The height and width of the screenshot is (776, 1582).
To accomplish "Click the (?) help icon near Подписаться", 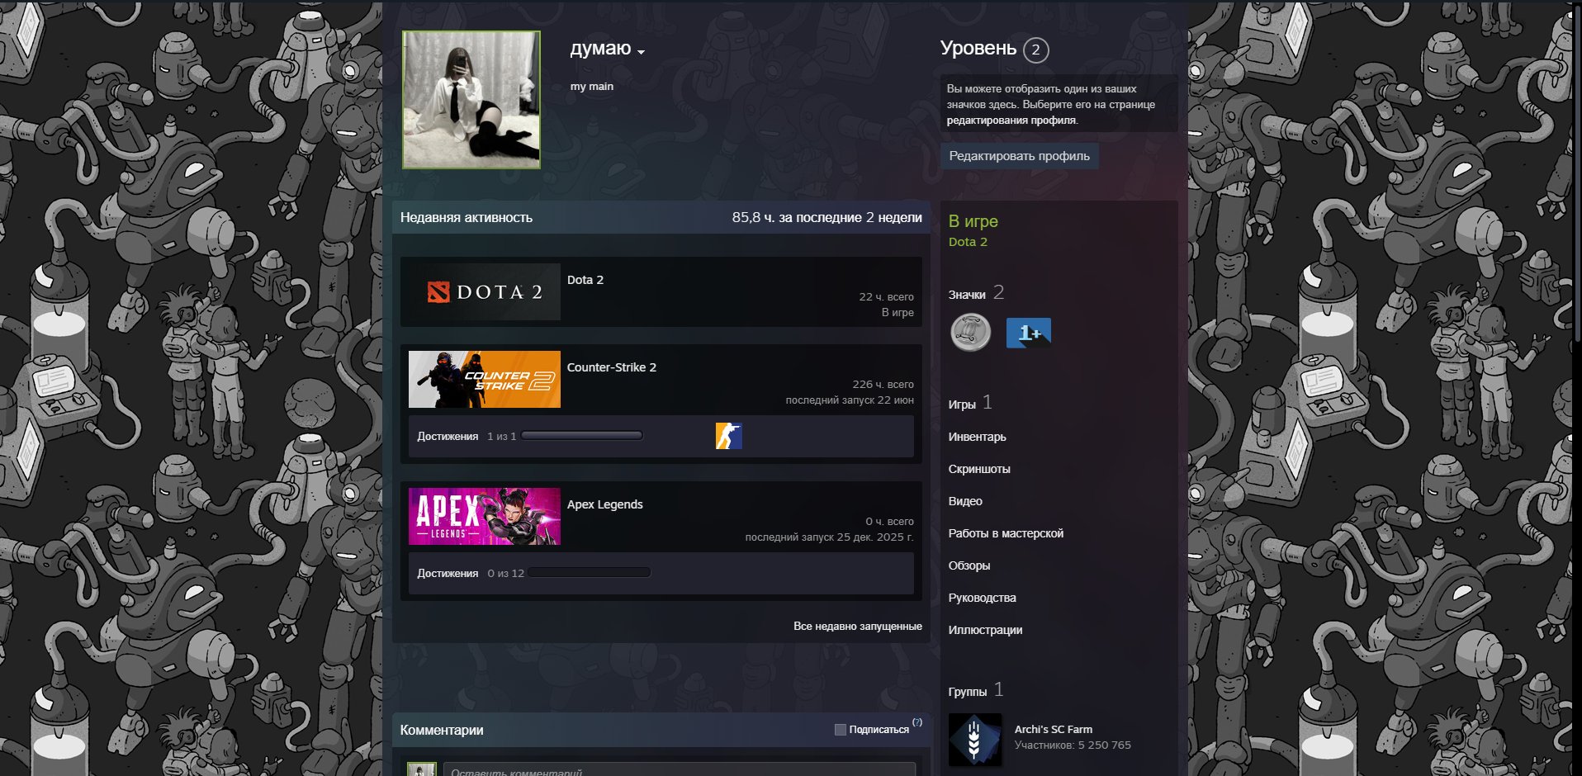I will tap(917, 722).
